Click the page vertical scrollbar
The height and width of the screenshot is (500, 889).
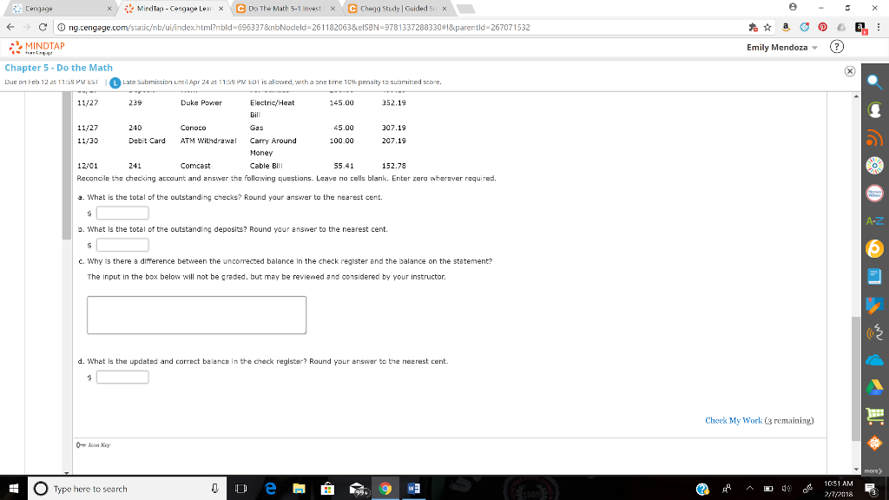[855, 378]
